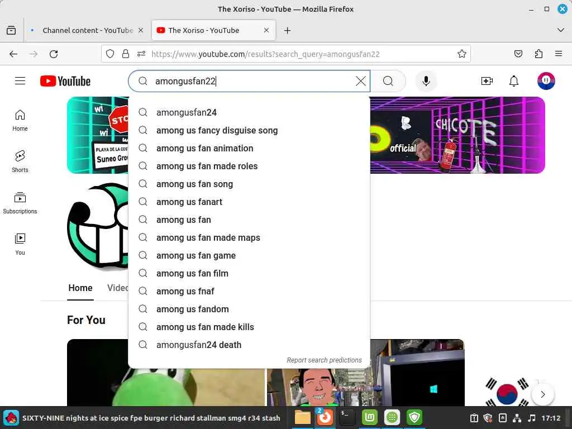Go to the YouTube logo home link
This screenshot has height=429, width=572.
point(65,81)
